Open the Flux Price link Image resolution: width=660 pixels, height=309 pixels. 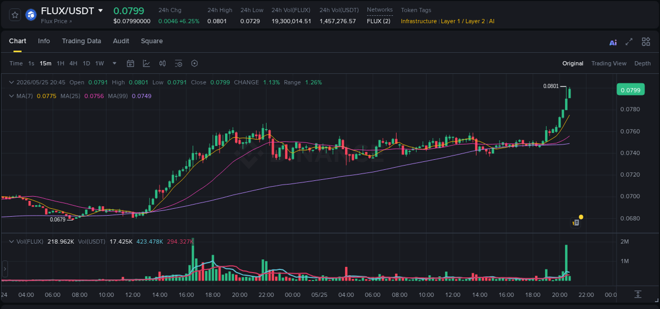click(56, 22)
